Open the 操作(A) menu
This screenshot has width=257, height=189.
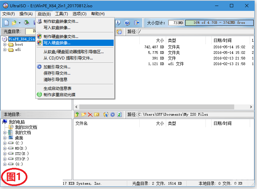[x=26, y=14]
